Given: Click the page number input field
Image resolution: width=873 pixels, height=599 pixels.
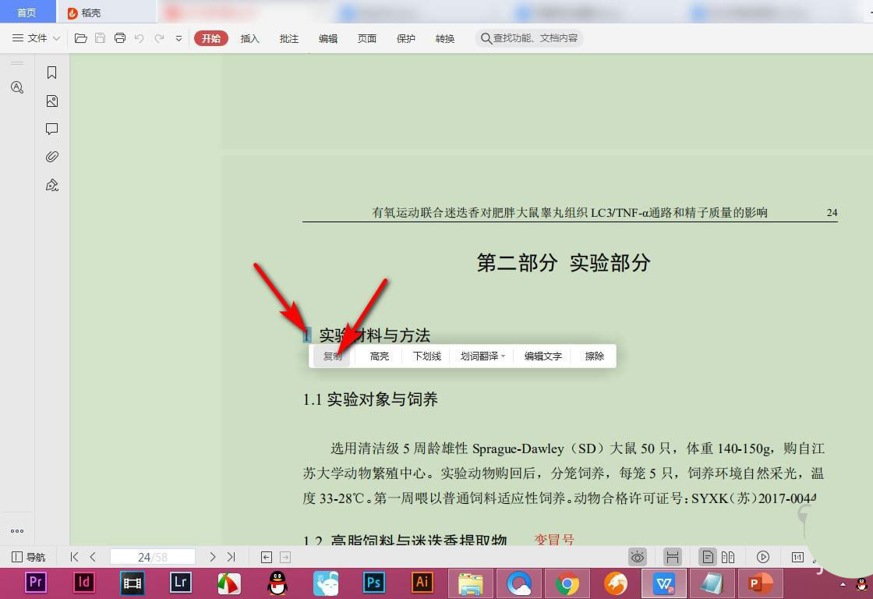Looking at the screenshot, I should pos(152,557).
